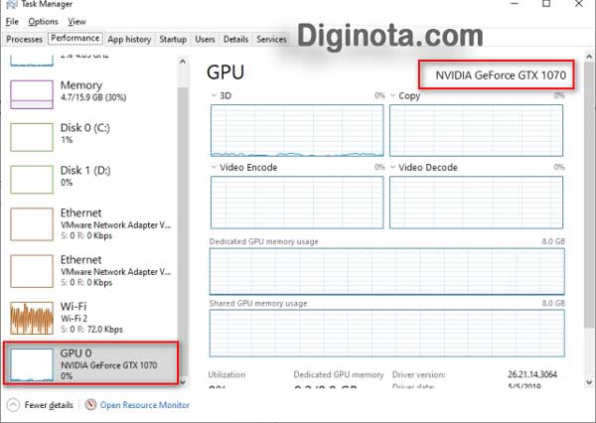Select the Disk 0 (C:) graph thumbnail
This screenshot has width=596, height=423.
[32, 137]
